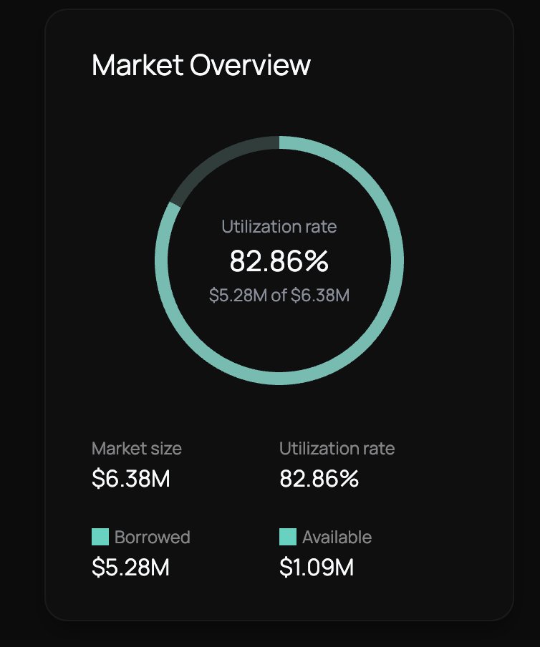The image size is (540, 647).
Task: Click the dark unfilled segment of the donut
Action: point(219,158)
